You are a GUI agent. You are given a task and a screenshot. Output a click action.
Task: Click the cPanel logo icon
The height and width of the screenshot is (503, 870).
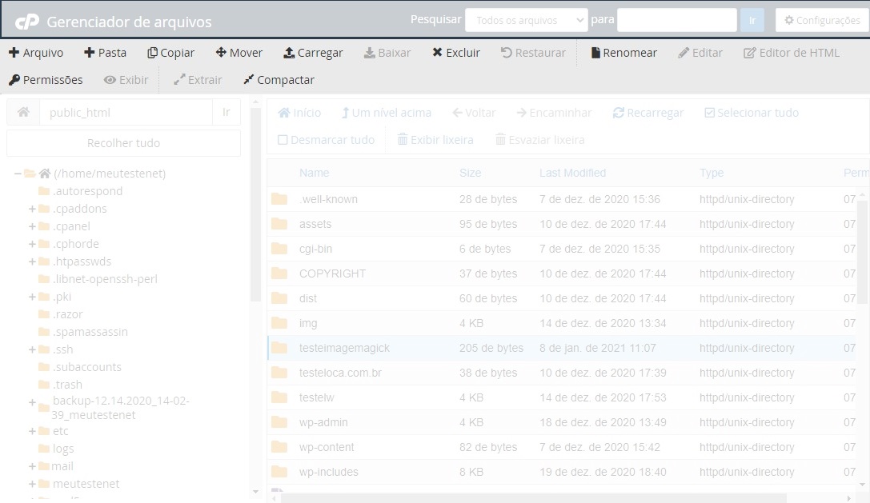click(26, 22)
